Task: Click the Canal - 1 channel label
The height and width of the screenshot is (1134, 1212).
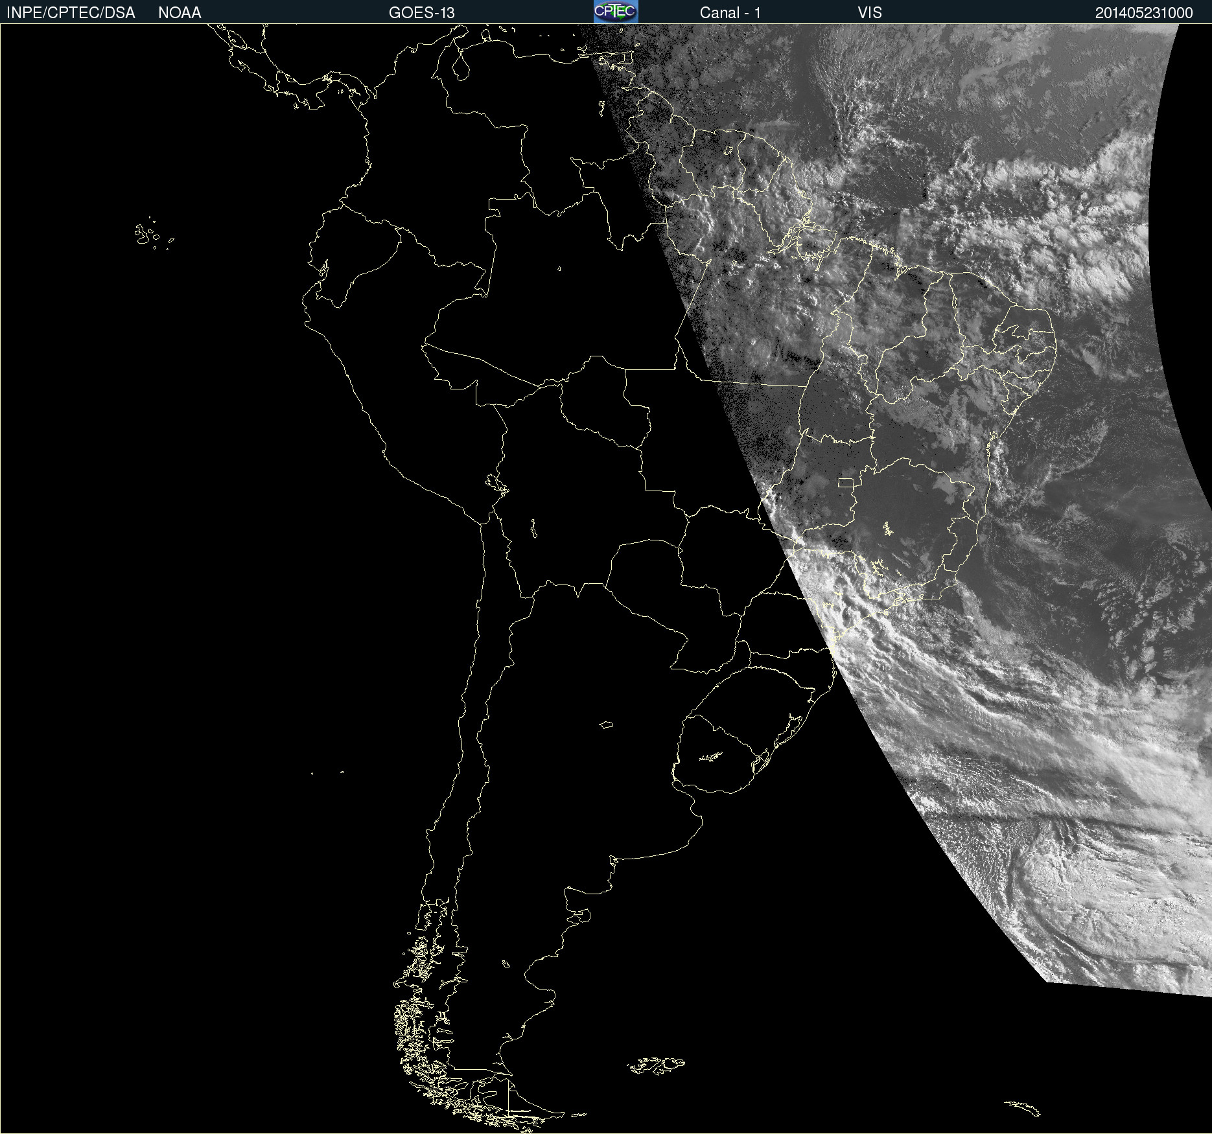Action: pyautogui.click(x=730, y=13)
